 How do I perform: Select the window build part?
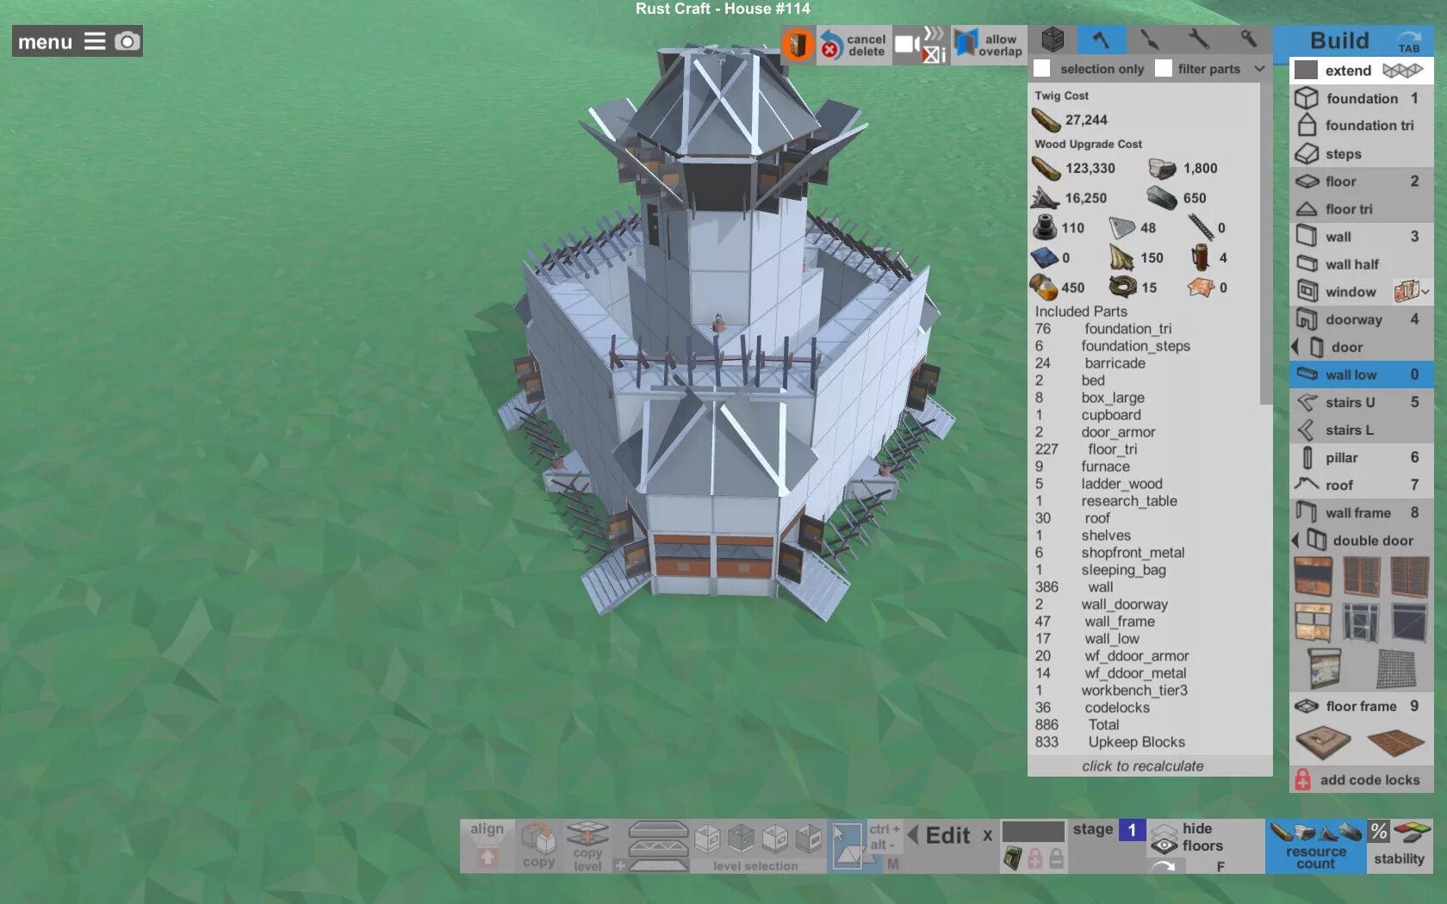point(1340,292)
